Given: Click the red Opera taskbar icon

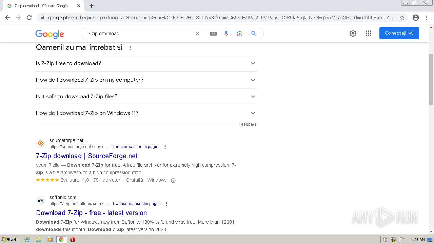Looking at the screenshot, I should 73,240.
